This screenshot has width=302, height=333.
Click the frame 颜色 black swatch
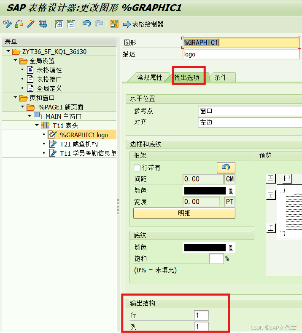[205, 191]
